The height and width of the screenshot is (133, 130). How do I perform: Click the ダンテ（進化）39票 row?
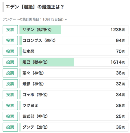point(74,127)
